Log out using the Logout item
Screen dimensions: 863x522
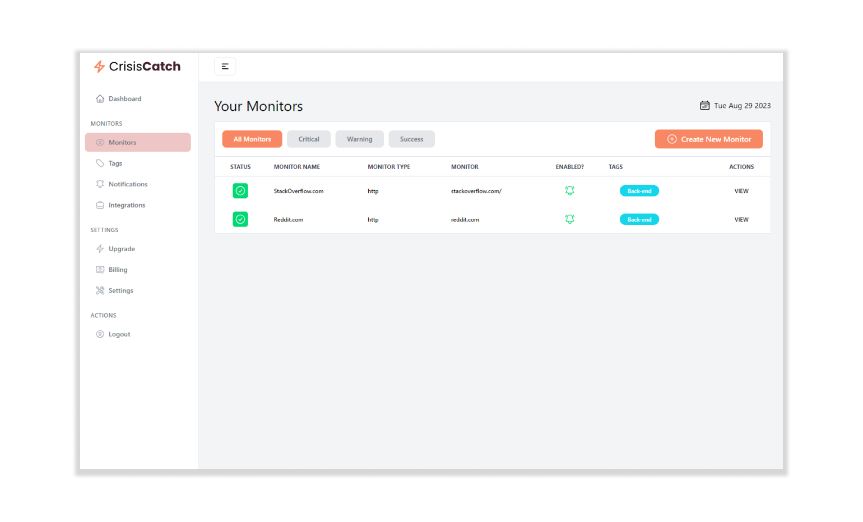[119, 335]
